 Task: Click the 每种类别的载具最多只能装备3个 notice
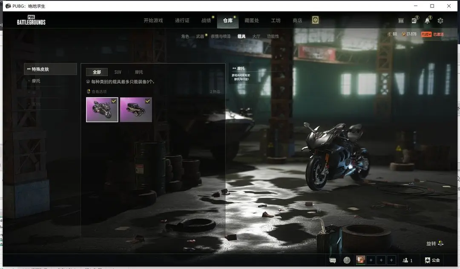[123, 82]
